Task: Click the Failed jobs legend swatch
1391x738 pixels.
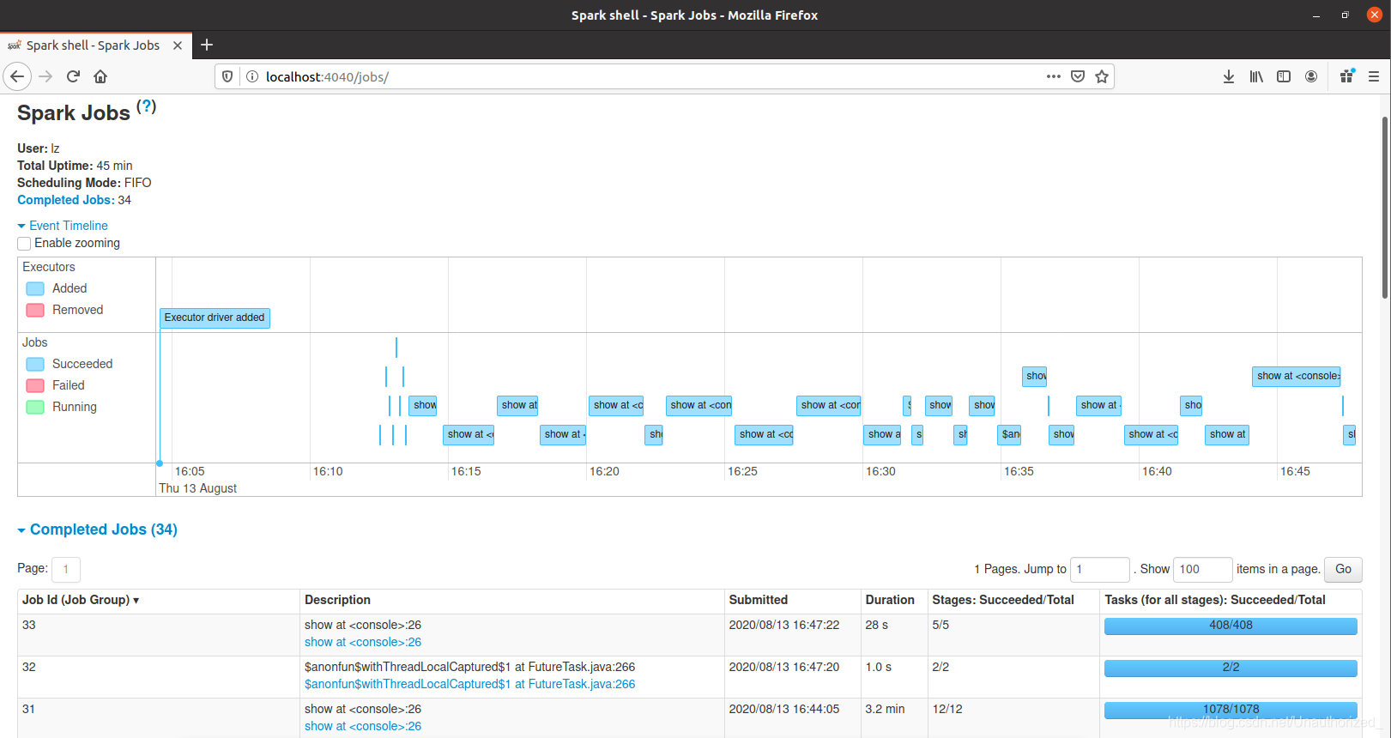Action: pyautogui.click(x=35, y=385)
